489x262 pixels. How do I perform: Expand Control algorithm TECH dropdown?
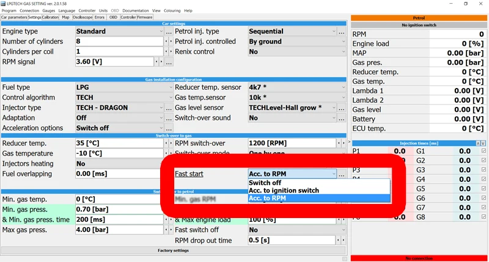(x=171, y=98)
